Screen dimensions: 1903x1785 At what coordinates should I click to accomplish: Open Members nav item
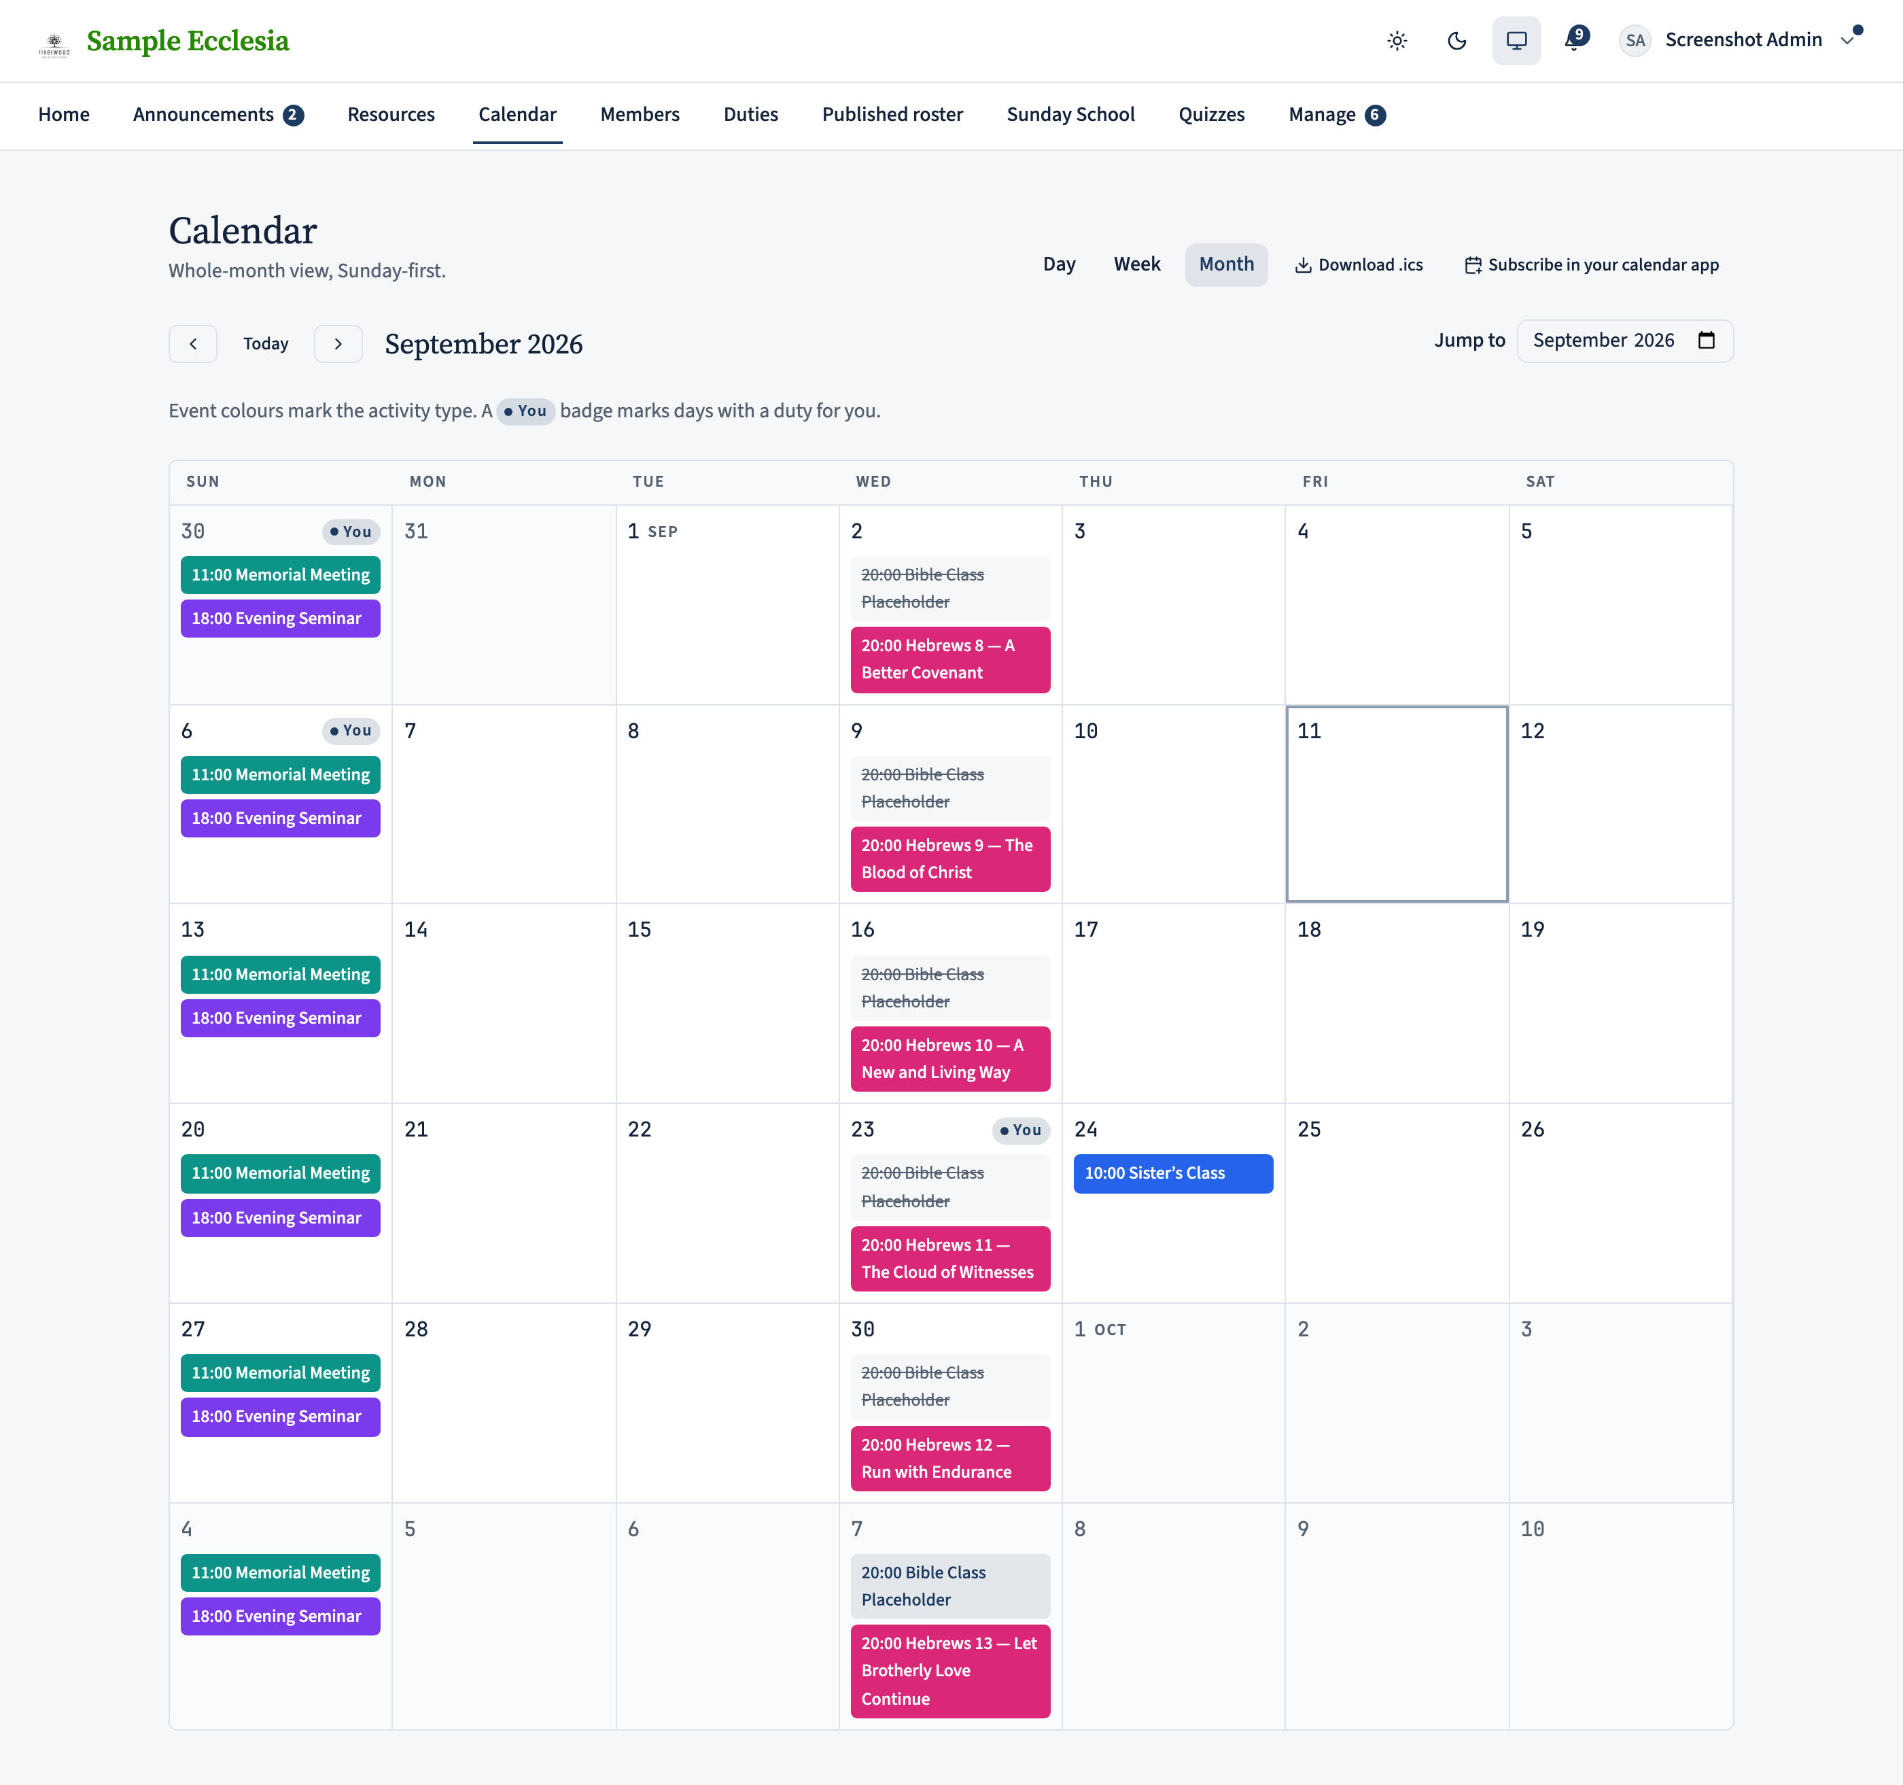(640, 115)
